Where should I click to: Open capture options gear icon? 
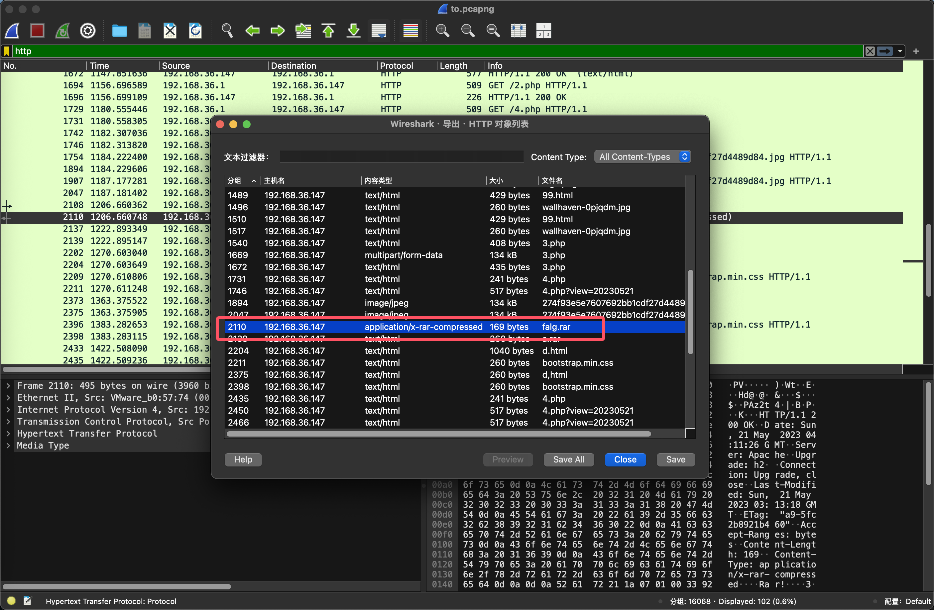tap(87, 31)
